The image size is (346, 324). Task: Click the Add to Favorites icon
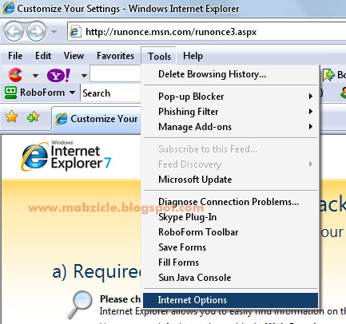[x=33, y=117]
